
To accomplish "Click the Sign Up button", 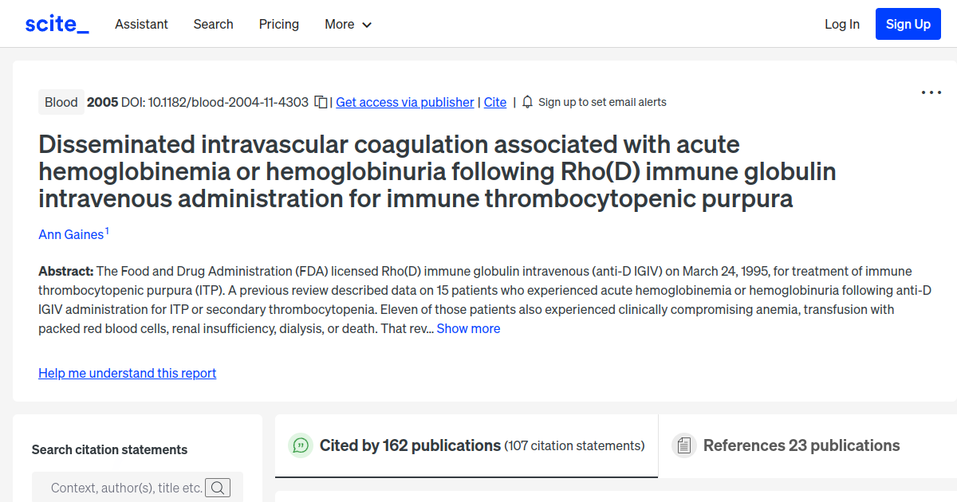I will tap(908, 24).
